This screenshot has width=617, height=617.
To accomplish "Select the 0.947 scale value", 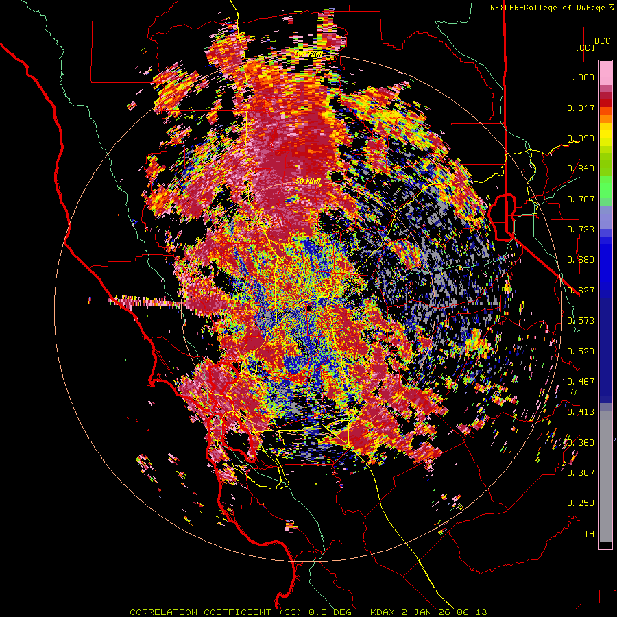I will pyautogui.click(x=581, y=108).
